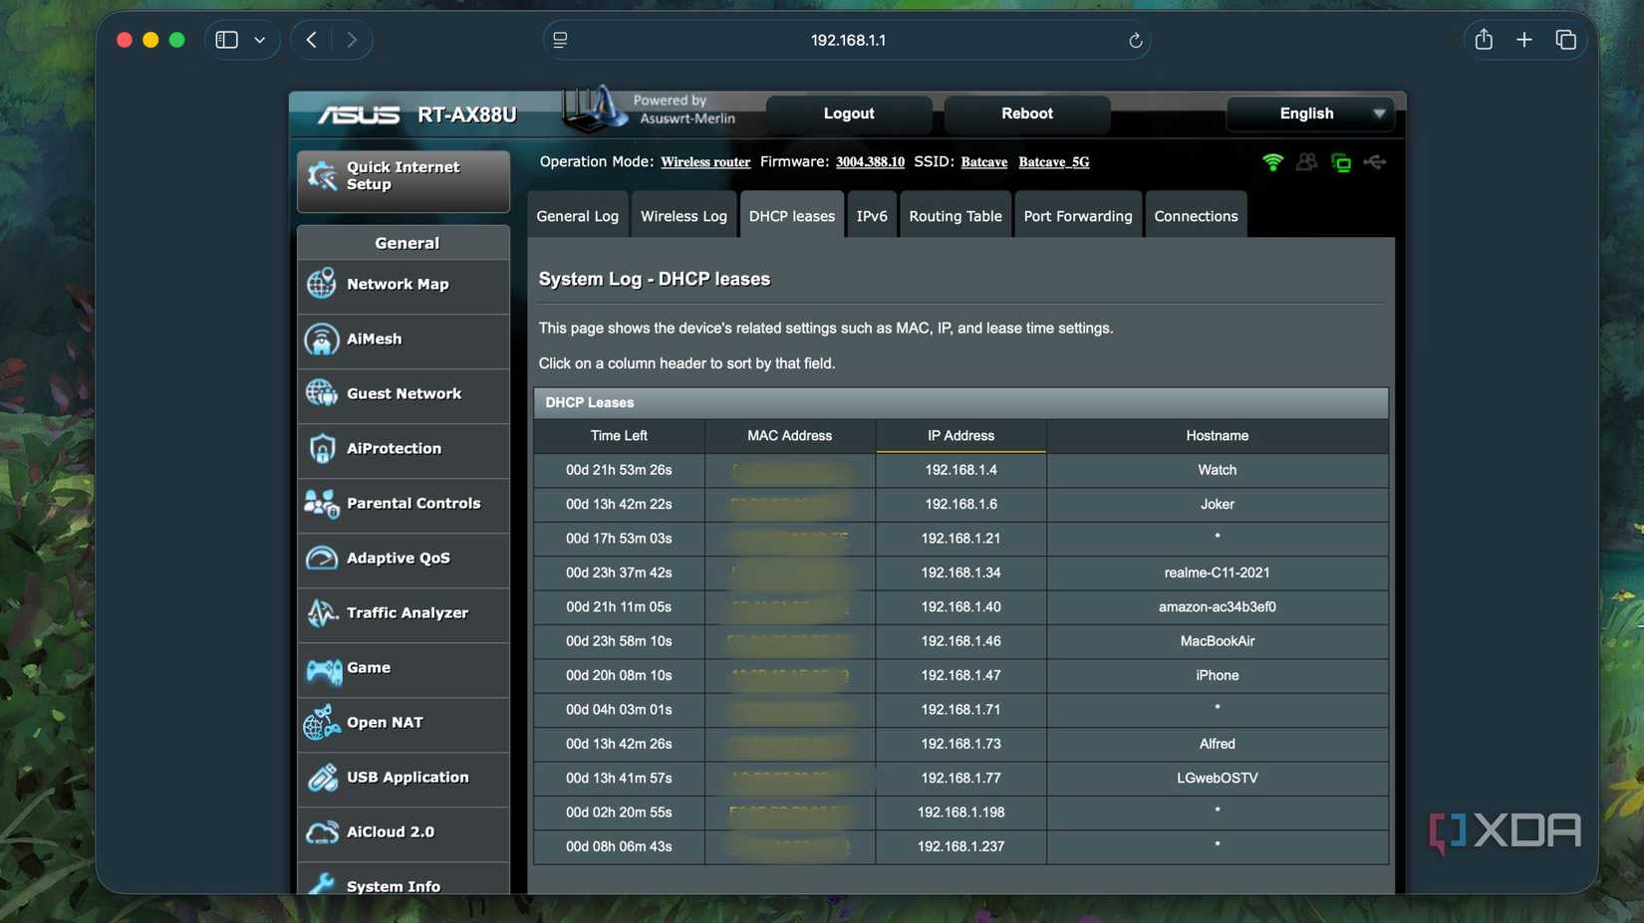Screen dimensions: 1644x923
Task: Click the System Info wrench icon
Action: point(321,883)
